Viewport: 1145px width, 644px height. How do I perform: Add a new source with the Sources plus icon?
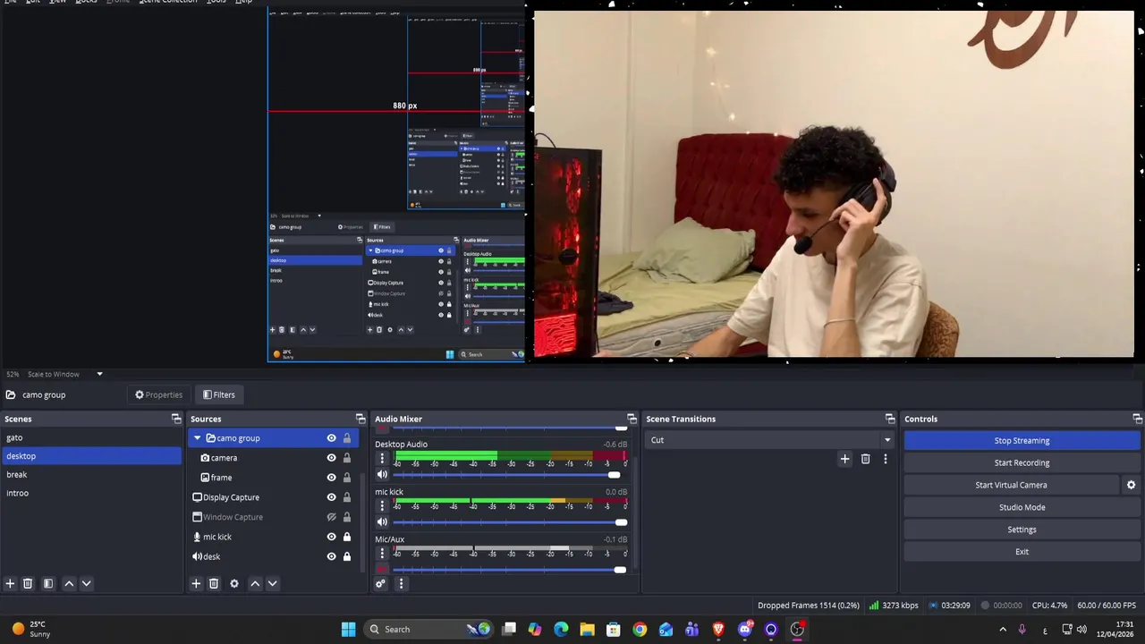(196, 583)
